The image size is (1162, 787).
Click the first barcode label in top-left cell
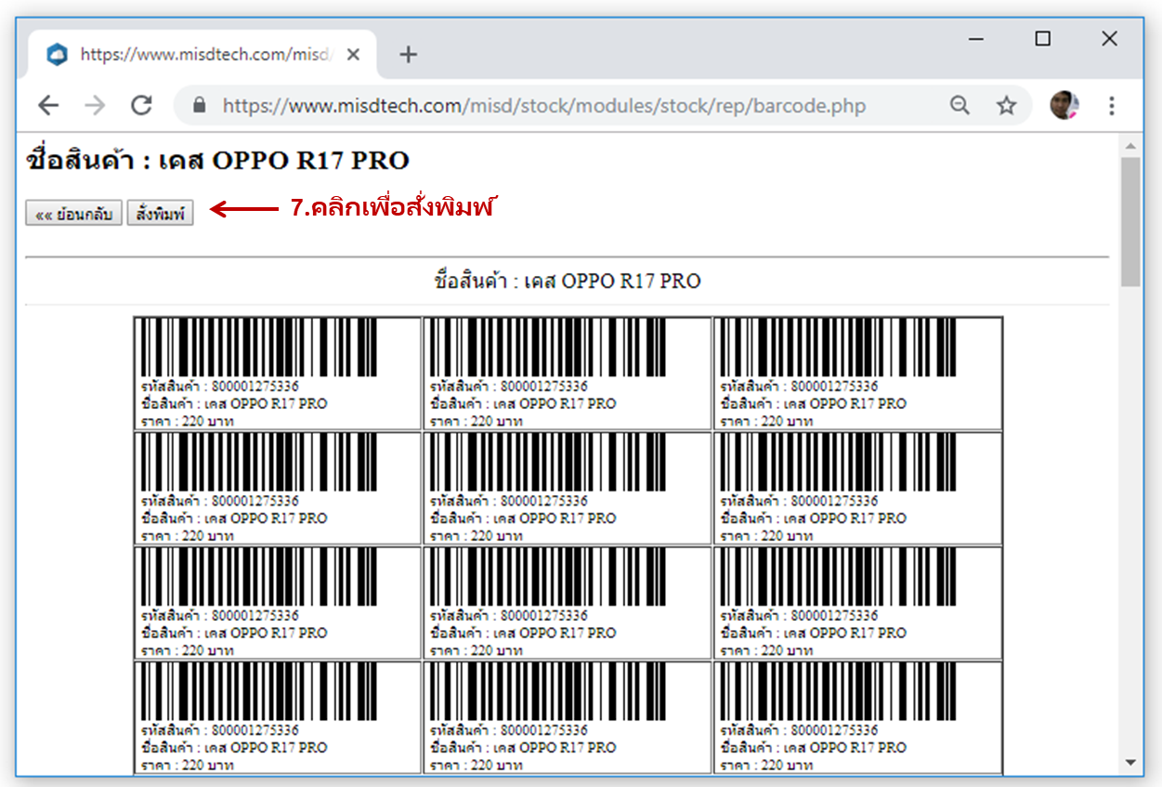[x=278, y=374]
